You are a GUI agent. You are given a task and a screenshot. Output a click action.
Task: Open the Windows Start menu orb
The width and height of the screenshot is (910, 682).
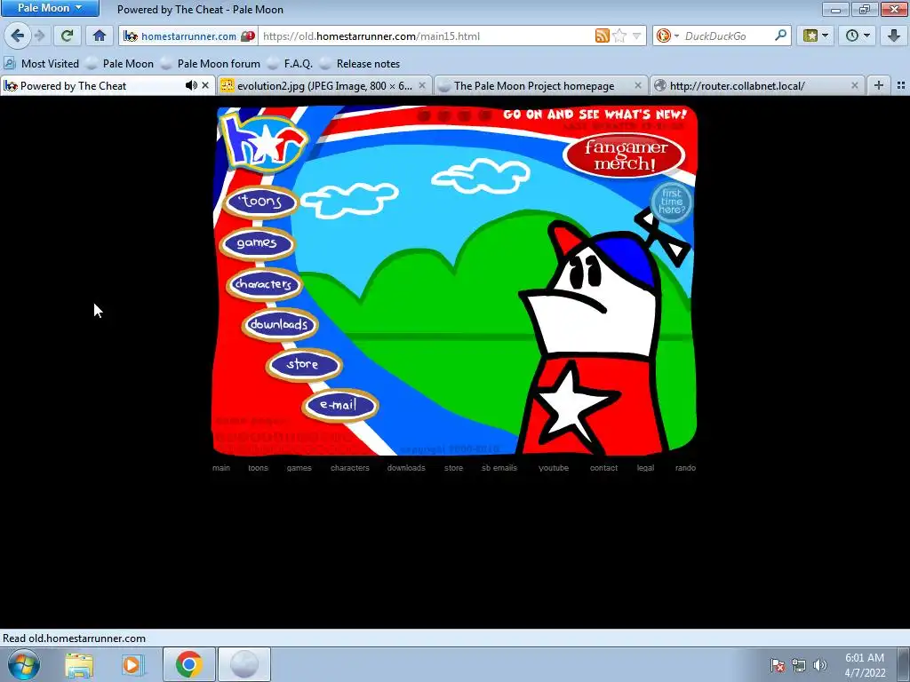tap(22, 664)
